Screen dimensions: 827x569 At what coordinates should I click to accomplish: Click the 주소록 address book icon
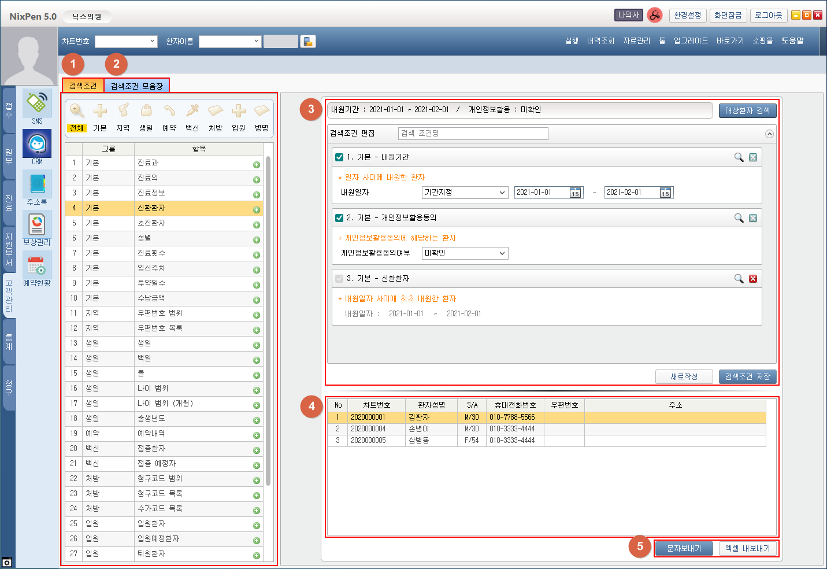point(37,185)
